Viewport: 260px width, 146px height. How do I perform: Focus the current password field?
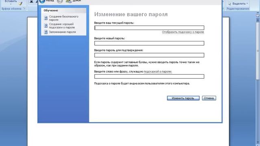[x=149, y=28]
